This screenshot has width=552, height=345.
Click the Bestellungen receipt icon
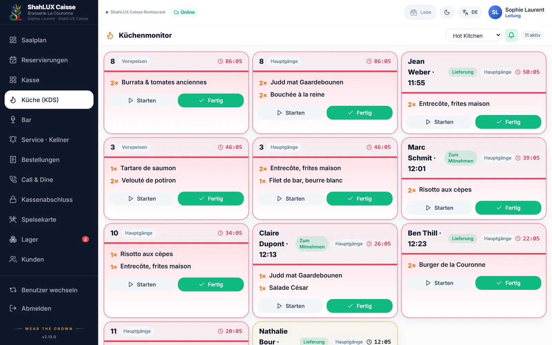pyautogui.click(x=13, y=160)
